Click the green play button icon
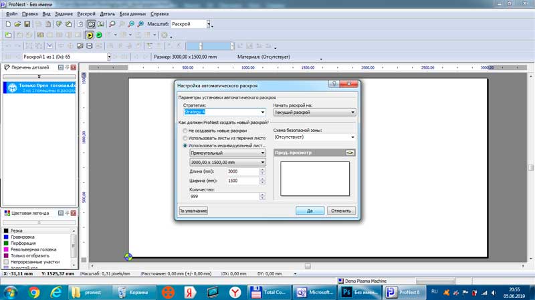535x300 pixels. point(99,35)
